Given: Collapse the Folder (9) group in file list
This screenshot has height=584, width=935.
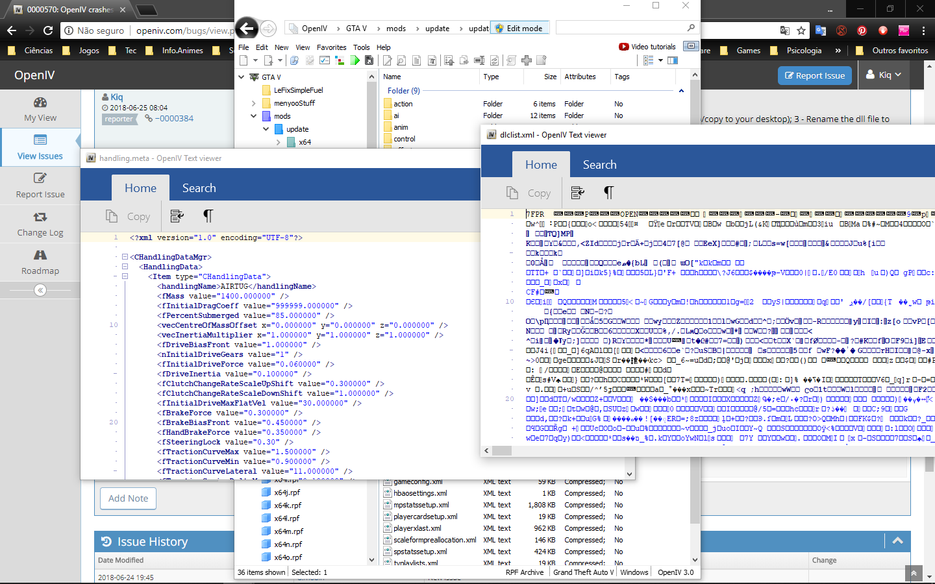Looking at the screenshot, I should point(681,91).
